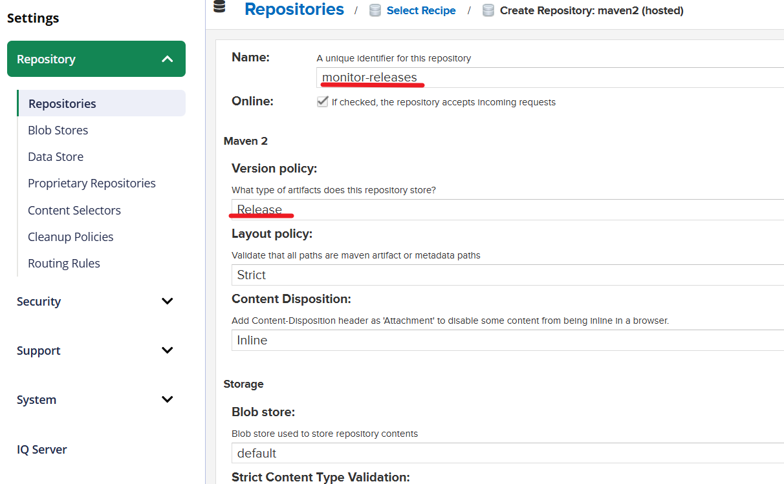784x484 pixels.
Task: Go back to Select Recipe breadcrumb
Action: 421,10
